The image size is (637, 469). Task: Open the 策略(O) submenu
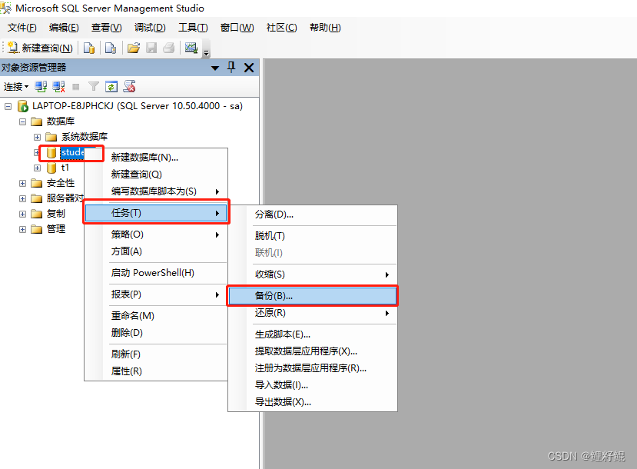pos(156,234)
